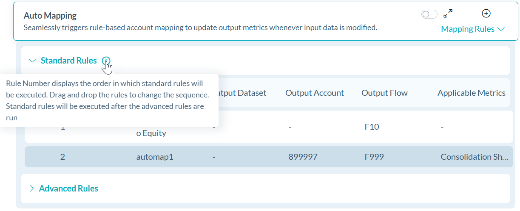The width and height of the screenshot is (520, 211).
Task: Click the Standard Rules heading
Action: (x=68, y=61)
